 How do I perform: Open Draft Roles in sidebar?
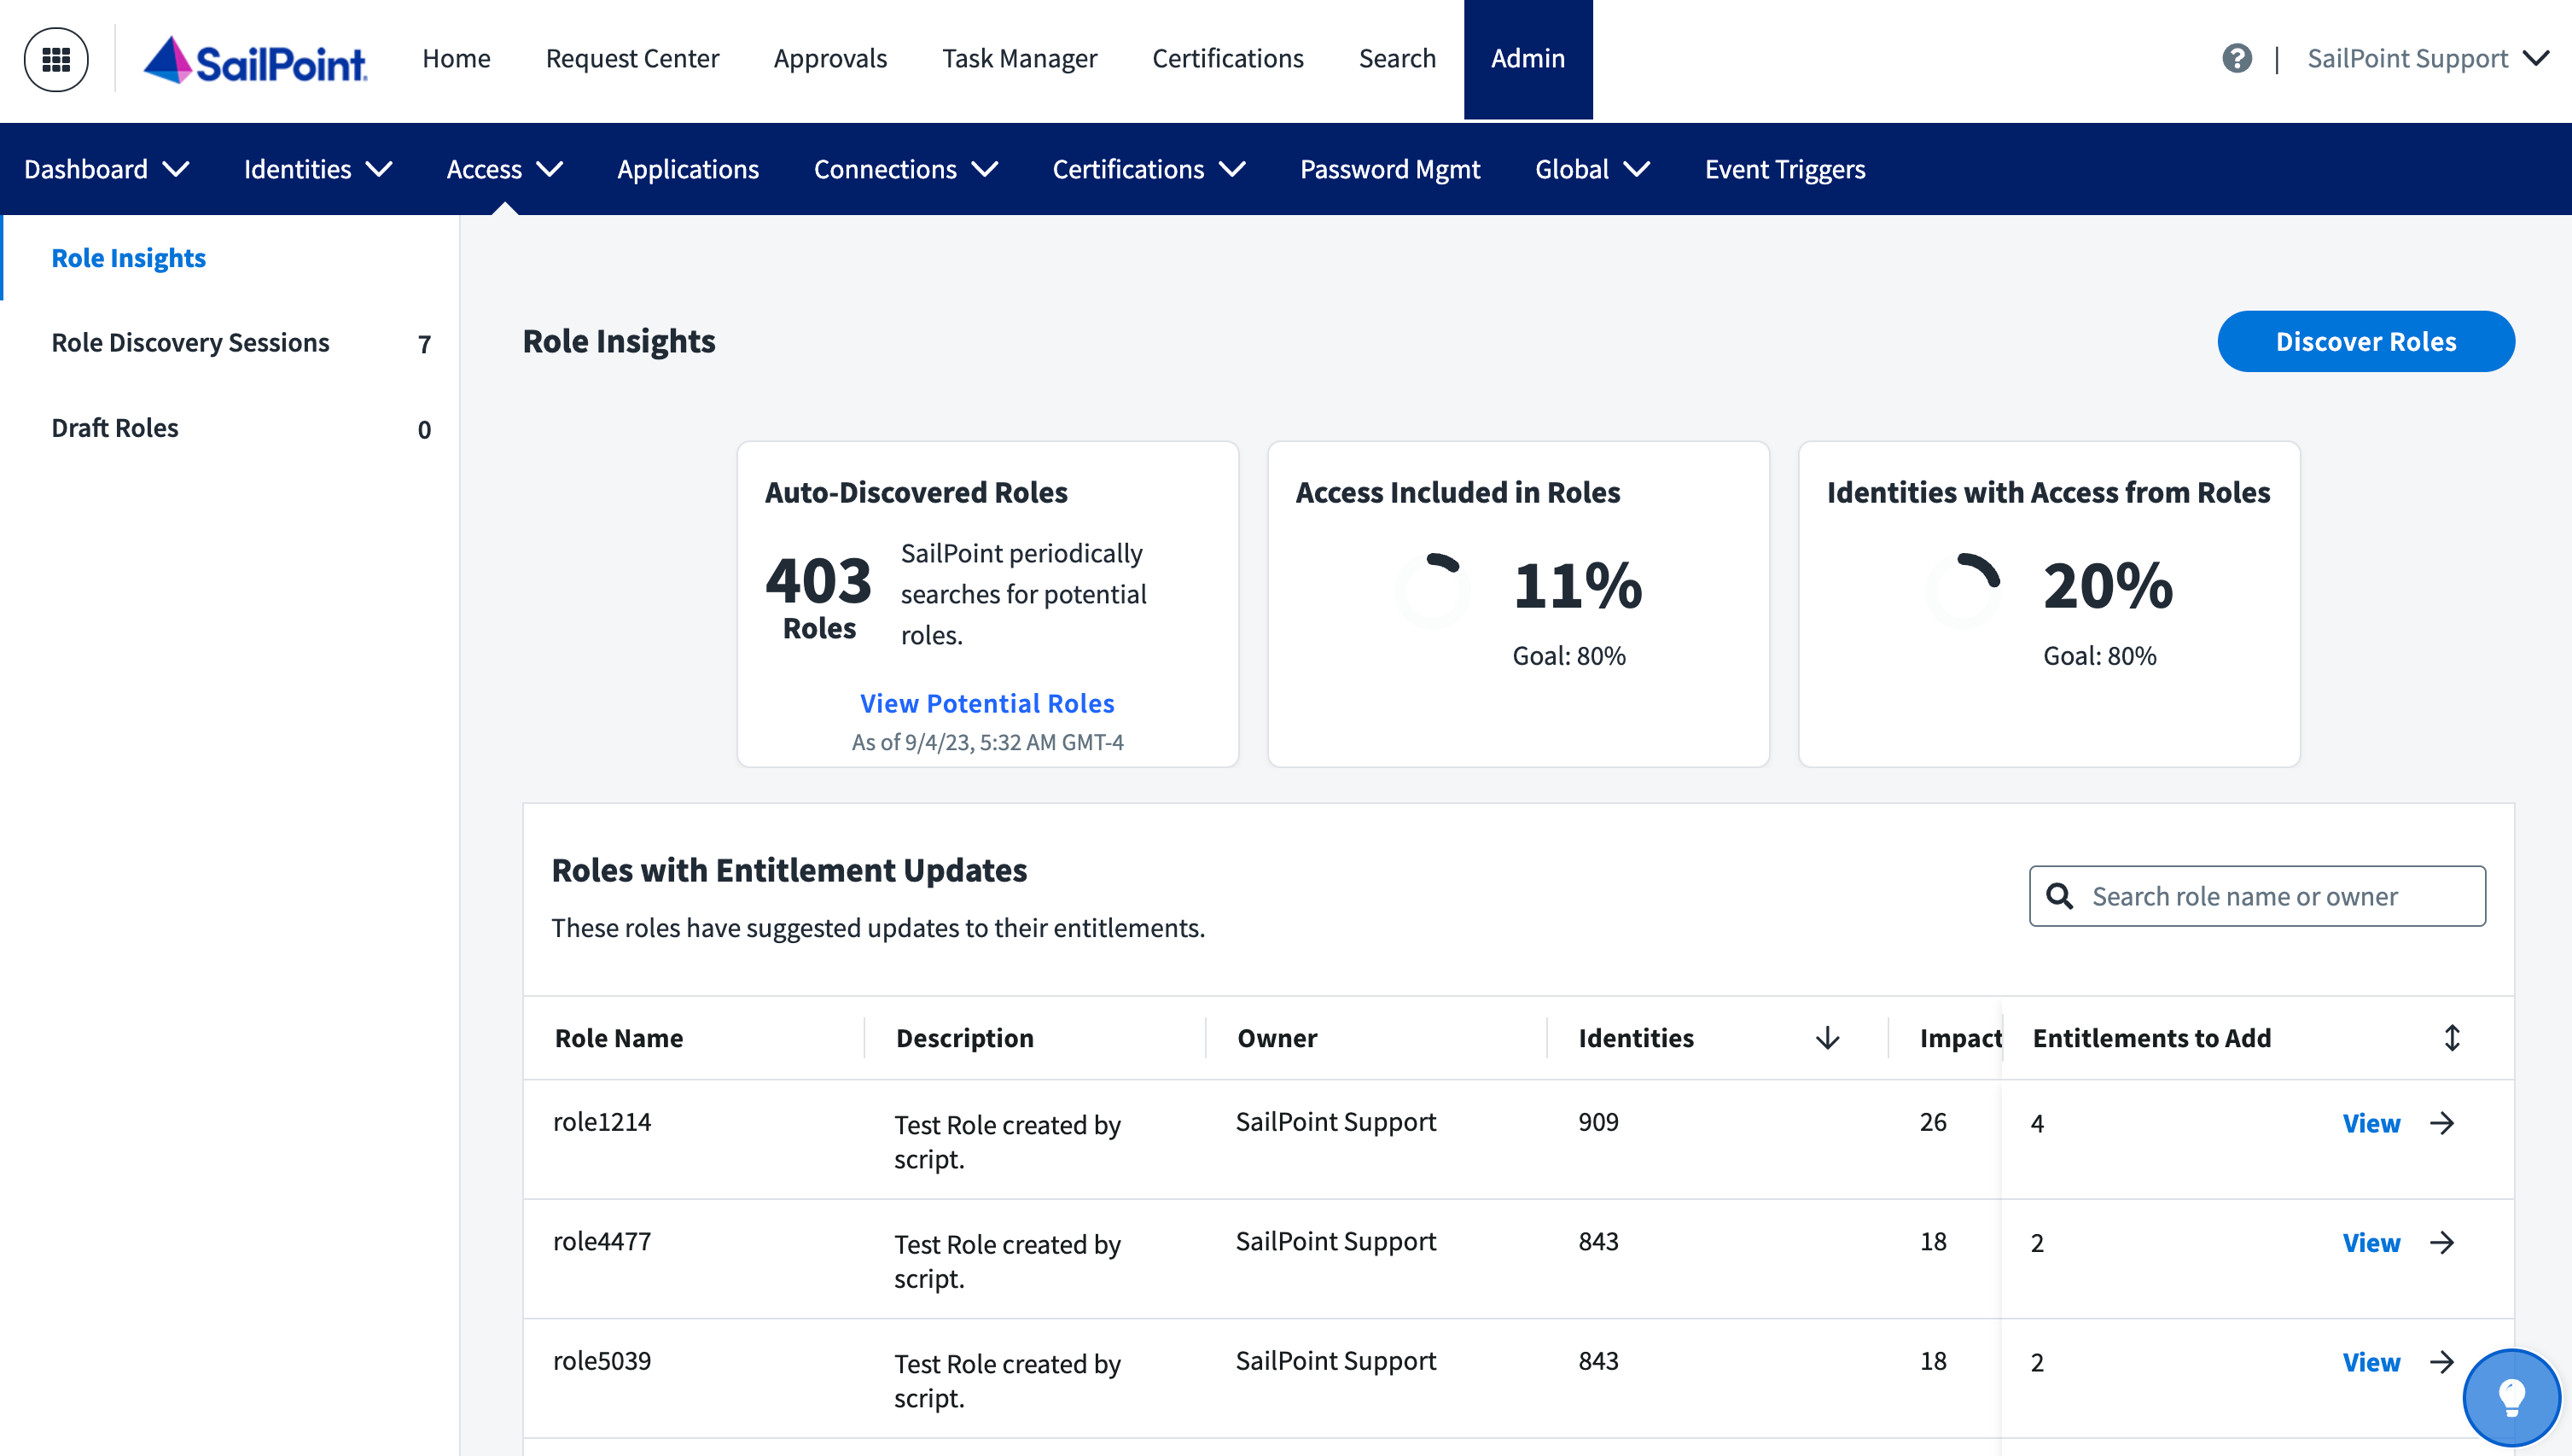115,428
